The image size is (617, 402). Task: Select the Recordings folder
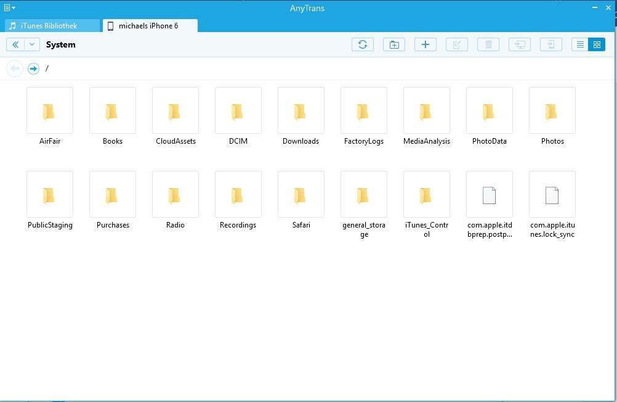tap(238, 195)
